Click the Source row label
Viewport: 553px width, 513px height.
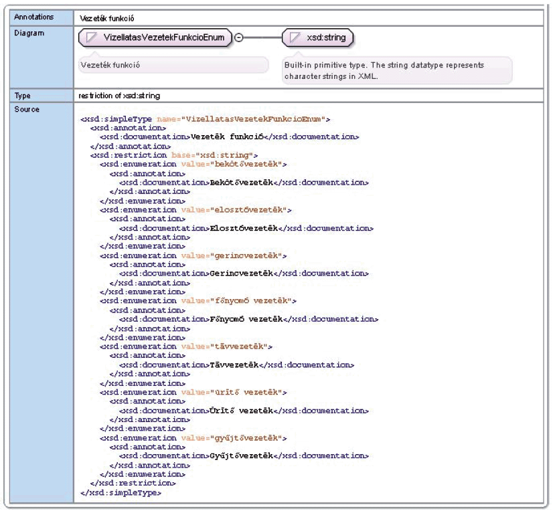pos(27,109)
